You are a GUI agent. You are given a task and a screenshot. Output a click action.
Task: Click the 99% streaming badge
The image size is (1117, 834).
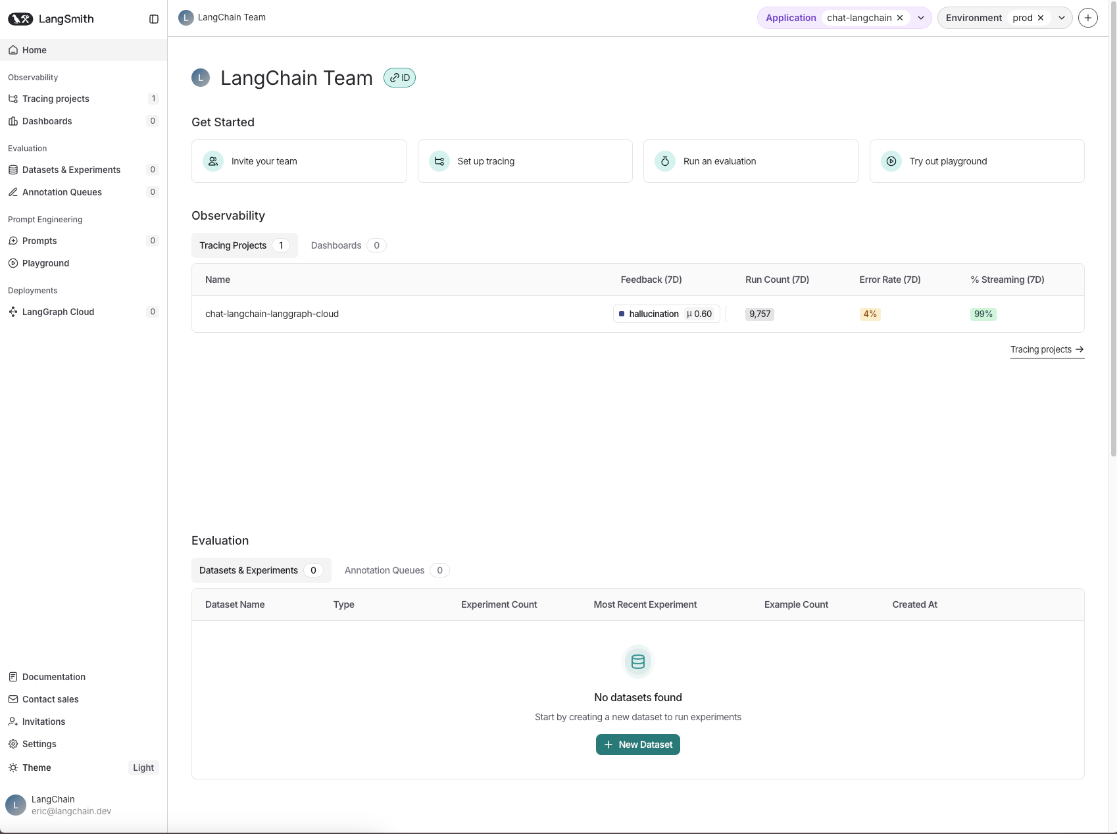pos(983,314)
